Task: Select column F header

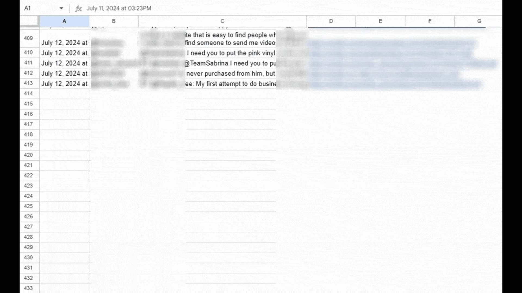Action: pos(430,21)
